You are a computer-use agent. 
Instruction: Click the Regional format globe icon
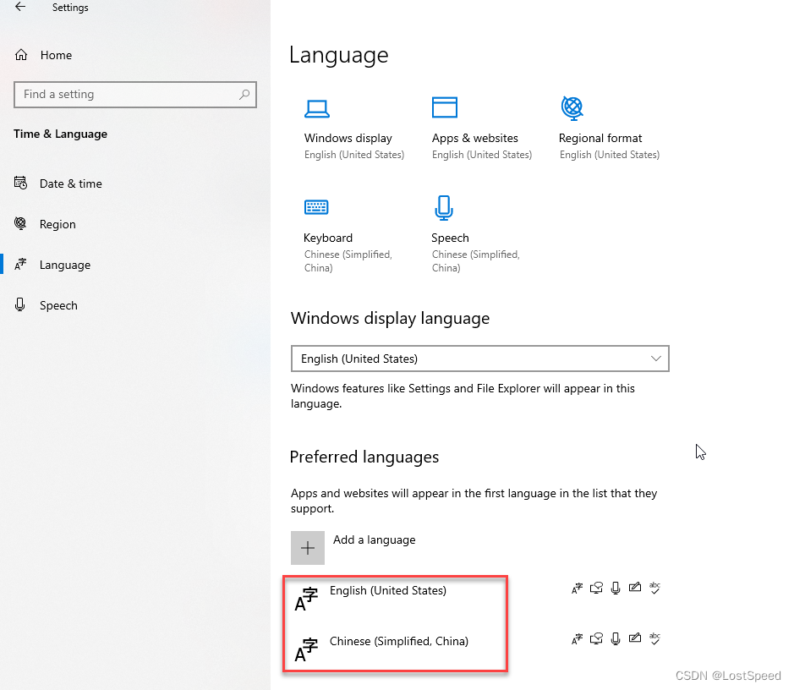click(572, 107)
